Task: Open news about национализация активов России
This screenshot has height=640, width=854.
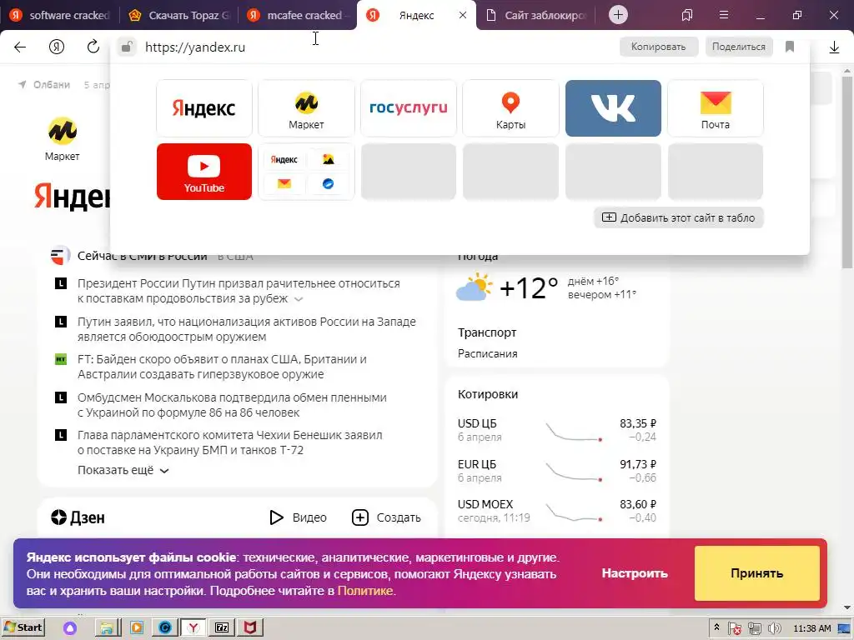Action: (x=246, y=329)
